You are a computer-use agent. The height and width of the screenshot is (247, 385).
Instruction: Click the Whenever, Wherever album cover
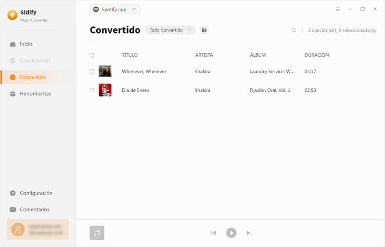[105, 72]
